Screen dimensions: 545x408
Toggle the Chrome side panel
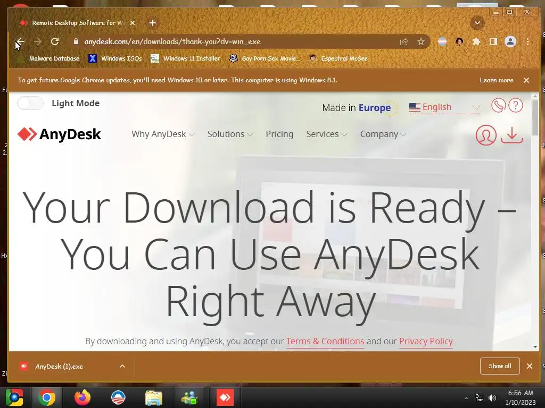point(493,42)
